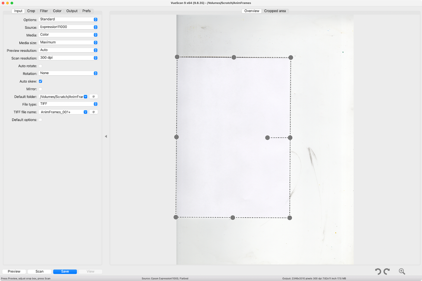Expand the TIFF file name history dropdown arrow
The width and height of the screenshot is (422, 281).
point(85,112)
